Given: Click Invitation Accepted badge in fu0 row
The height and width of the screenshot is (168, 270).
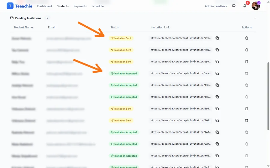Looking at the screenshot, I should [x=124, y=156].
